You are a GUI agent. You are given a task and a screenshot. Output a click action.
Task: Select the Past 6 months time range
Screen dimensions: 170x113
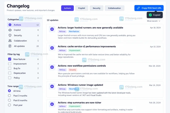pos(10,100)
